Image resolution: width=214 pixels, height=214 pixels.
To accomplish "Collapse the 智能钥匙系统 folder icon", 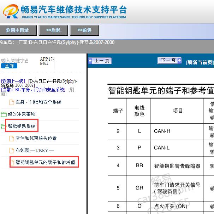I will [3, 126].
